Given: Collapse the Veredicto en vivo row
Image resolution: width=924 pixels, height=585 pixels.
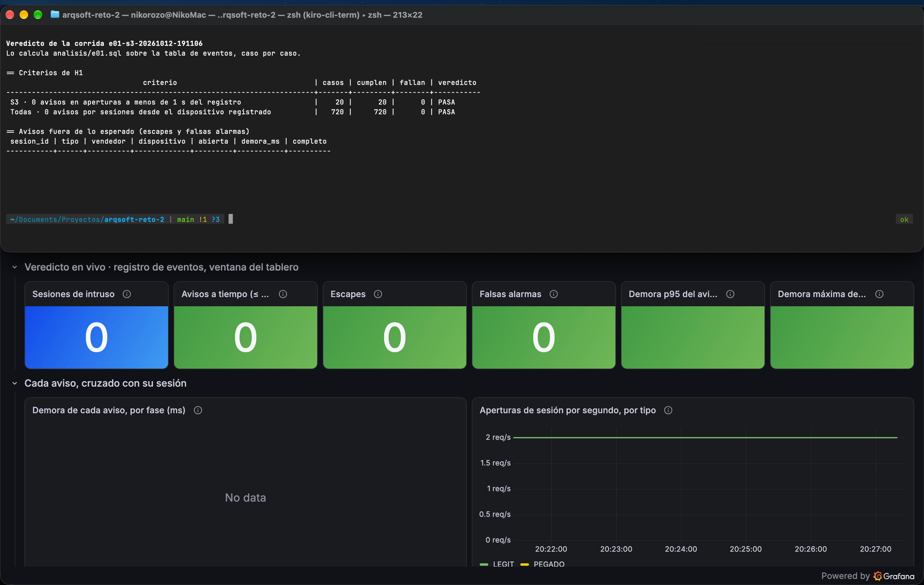Looking at the screenshot, I should 15,267.
